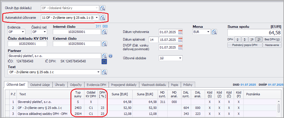
Task: Open lookup beside Text field
Action: point(104,72)
